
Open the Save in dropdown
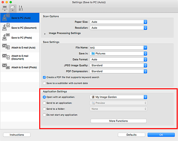coord(118,53)
